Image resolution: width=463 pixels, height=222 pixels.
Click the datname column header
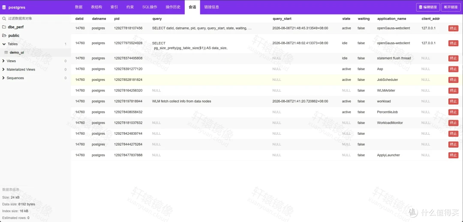point(99,18)
